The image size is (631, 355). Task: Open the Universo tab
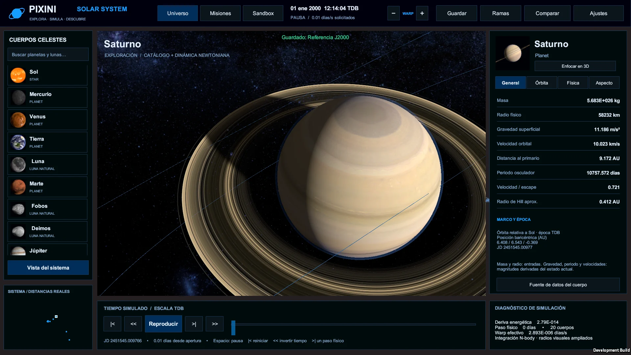177,13
